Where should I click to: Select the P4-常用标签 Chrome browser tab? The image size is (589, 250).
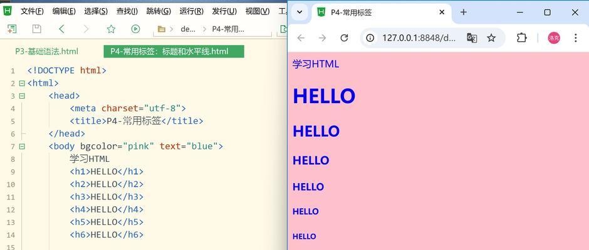point(382,12)
